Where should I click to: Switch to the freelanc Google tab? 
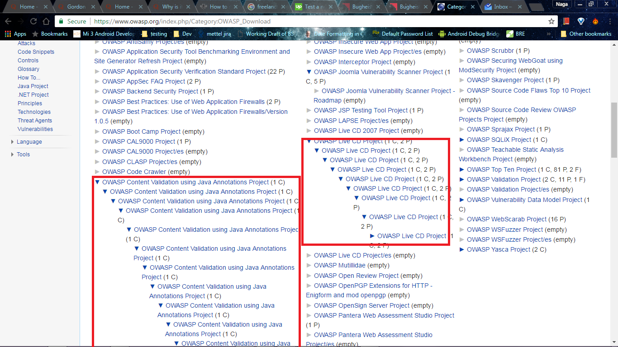click(266, 7)
